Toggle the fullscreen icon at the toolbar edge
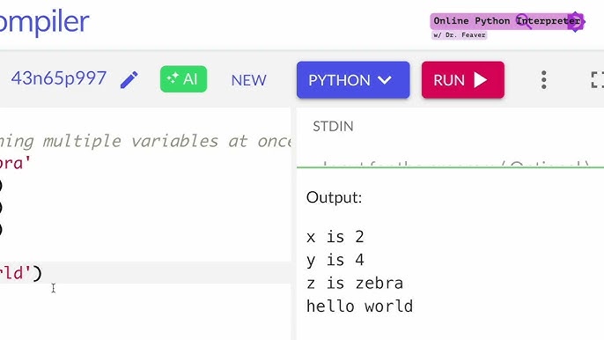 click(x=597, y=80)
